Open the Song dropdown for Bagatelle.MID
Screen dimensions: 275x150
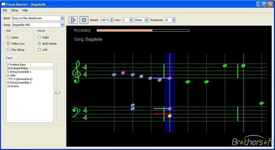click(x=62, y=25)
